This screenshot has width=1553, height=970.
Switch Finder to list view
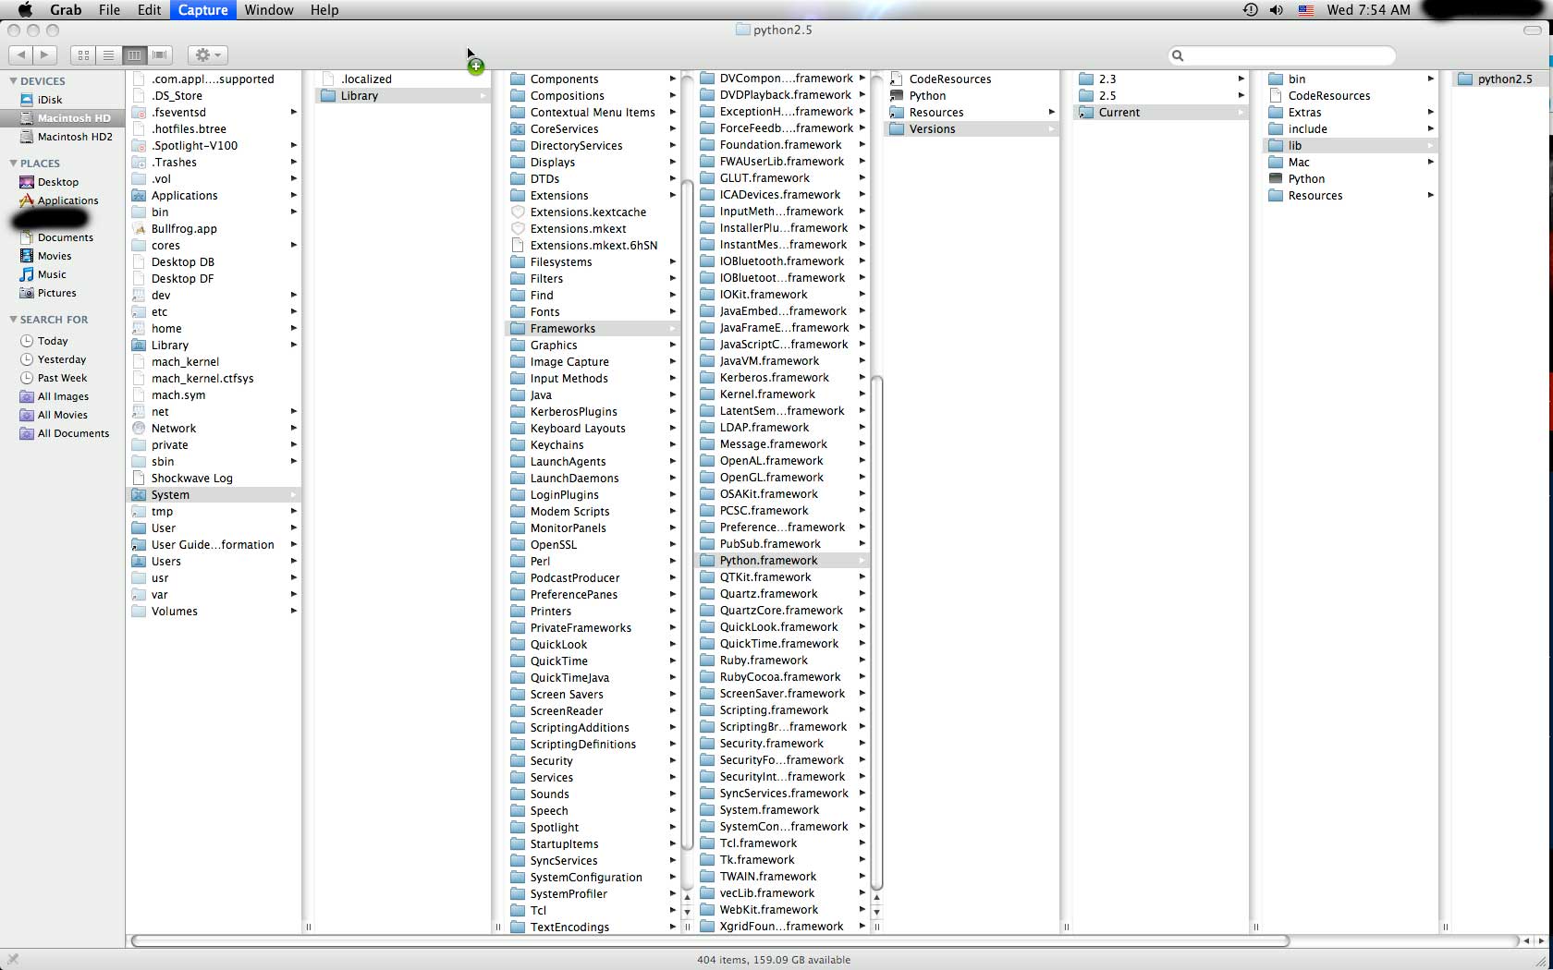108,55
